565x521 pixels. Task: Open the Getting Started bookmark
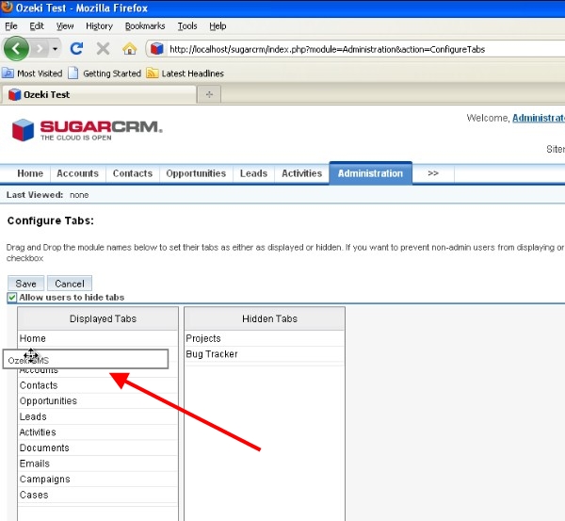coord(105,73)
